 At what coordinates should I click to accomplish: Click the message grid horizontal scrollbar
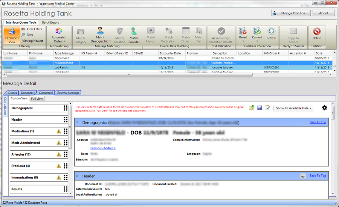pyautogui.click(x=129, y=75)
